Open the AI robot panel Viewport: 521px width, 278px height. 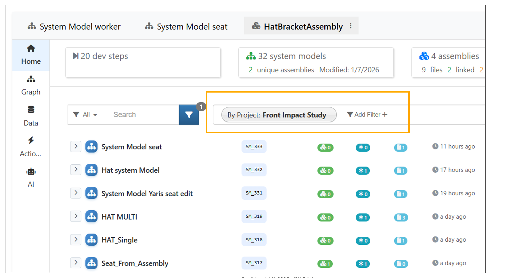31,178
